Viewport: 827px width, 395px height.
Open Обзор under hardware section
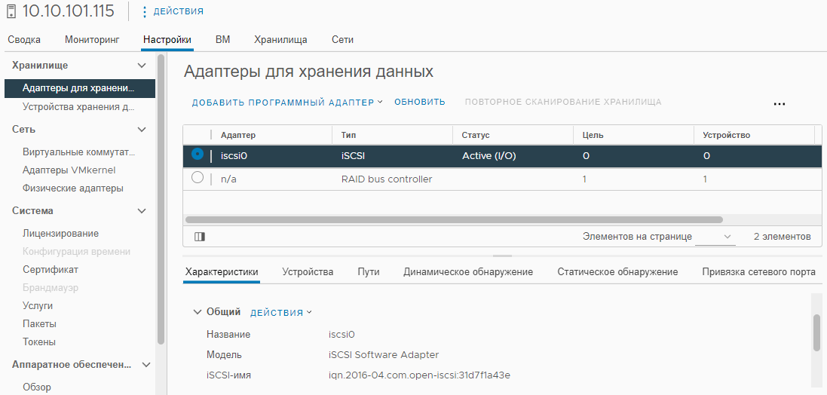pos(37,387)
